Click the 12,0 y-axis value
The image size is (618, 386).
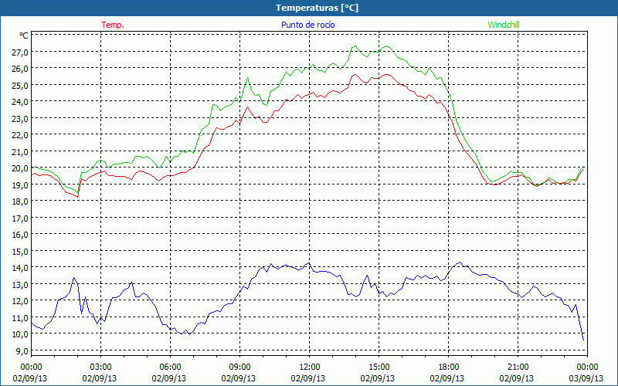tap(21, 301)
